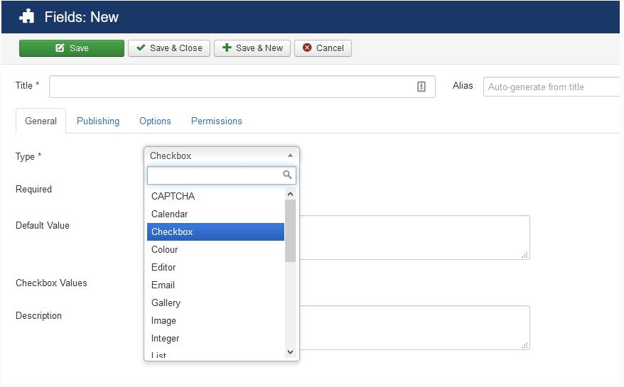
Task: Click the Title * label
Action: coord(28,85)
